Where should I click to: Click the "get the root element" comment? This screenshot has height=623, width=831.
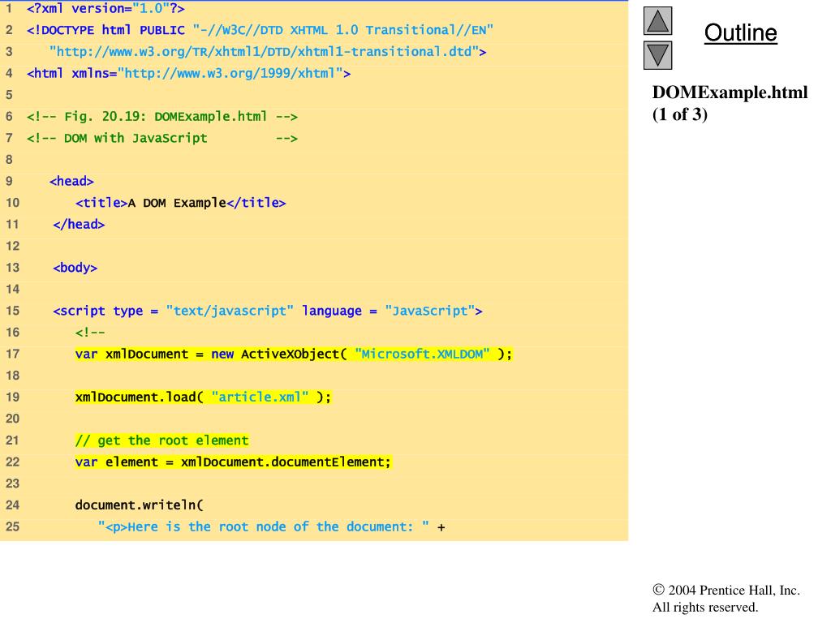pyautogui.click(x=161, y=440)
